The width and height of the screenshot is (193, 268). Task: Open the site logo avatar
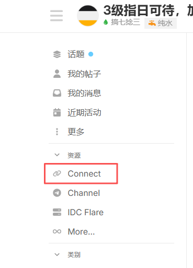point(88,16)
